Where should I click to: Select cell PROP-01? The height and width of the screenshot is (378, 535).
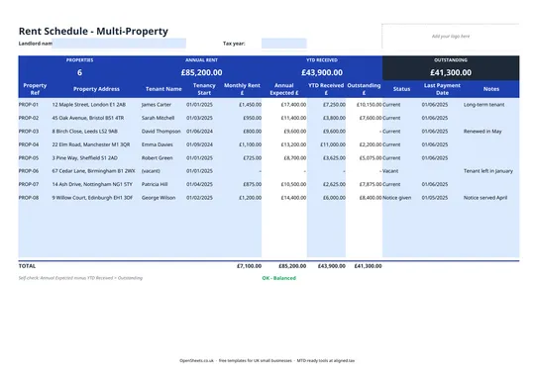29,105
